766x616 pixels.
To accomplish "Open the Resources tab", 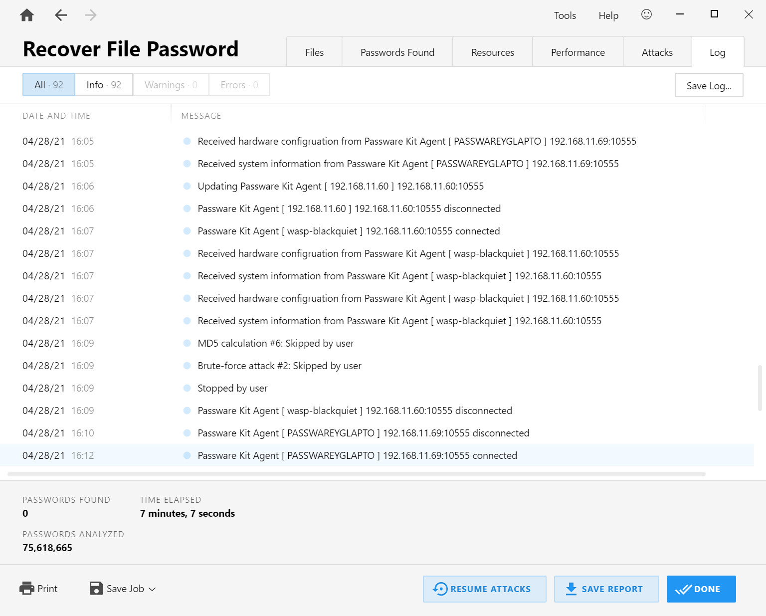I will [493, 52].
